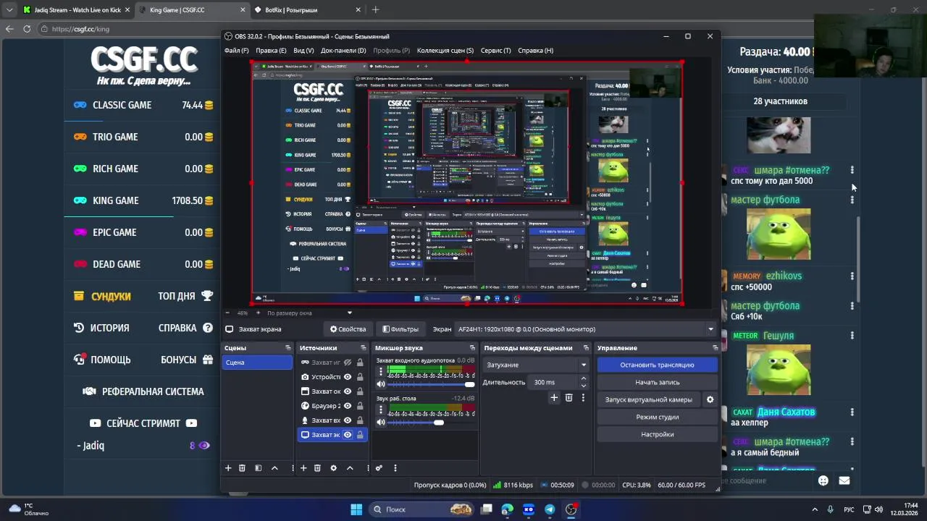927x521 pixels.
Task: Toggle the lock on the Браузер 2 source
Action: pos(360,406)
